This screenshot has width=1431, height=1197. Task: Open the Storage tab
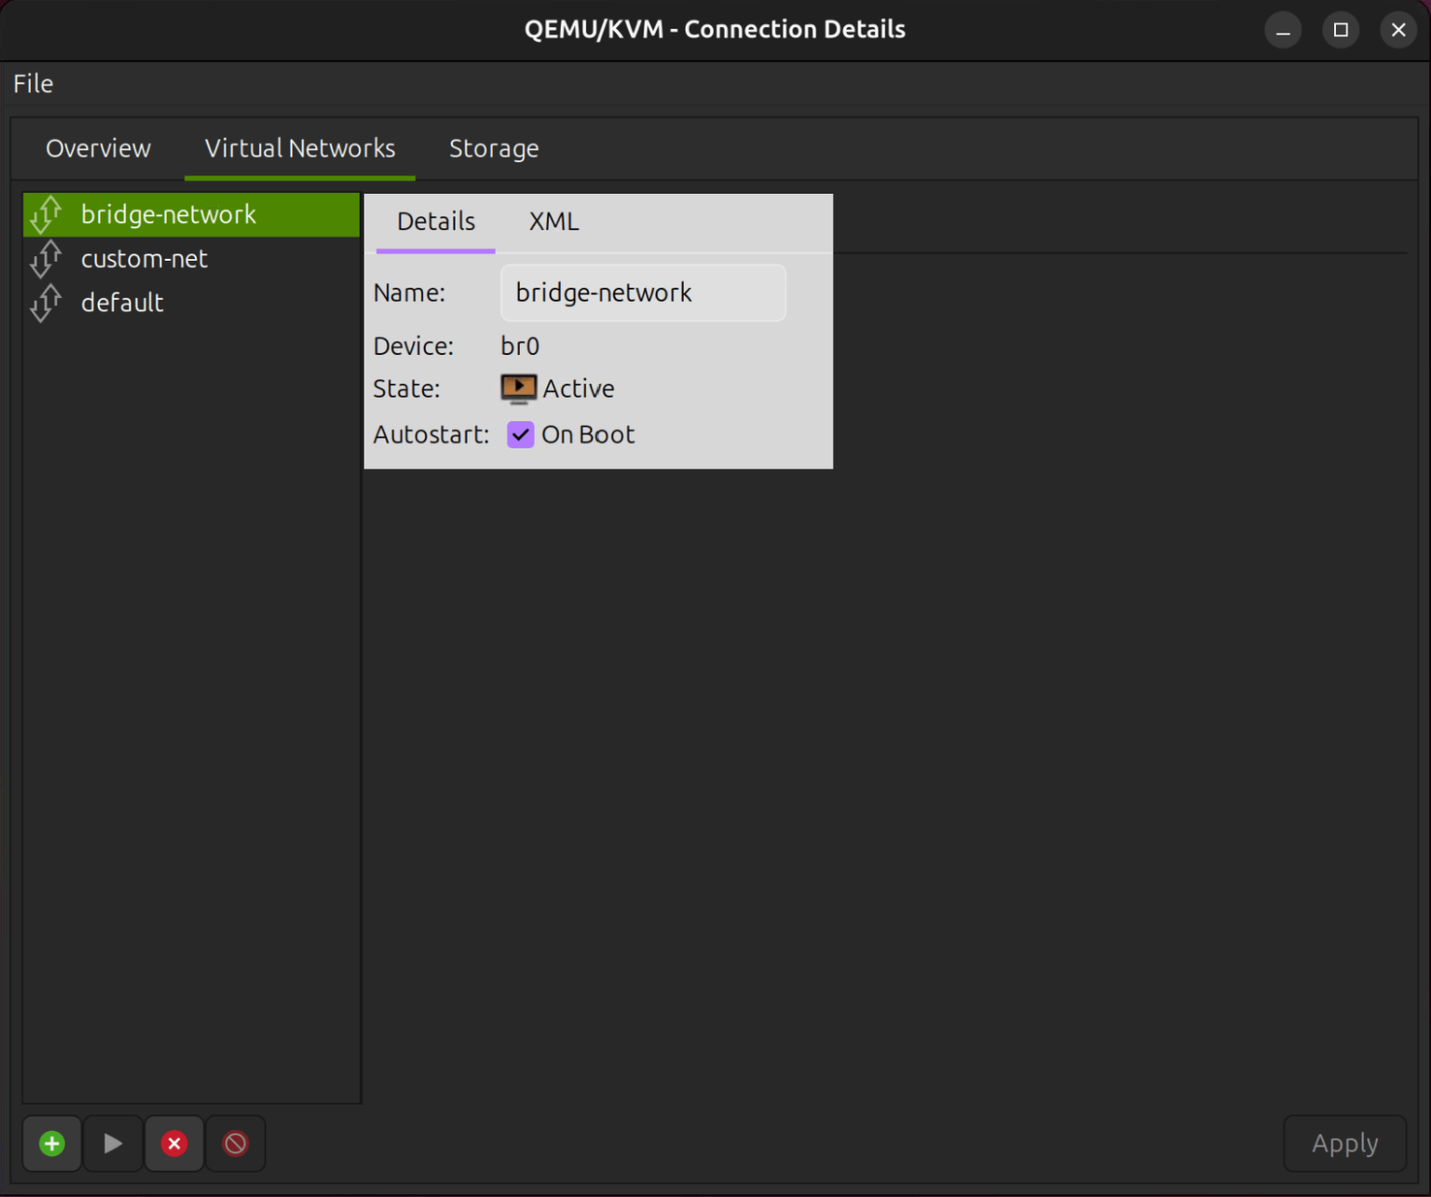(494, 148)
